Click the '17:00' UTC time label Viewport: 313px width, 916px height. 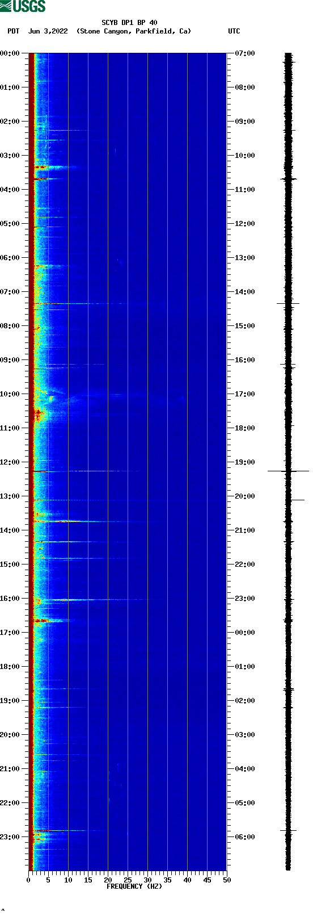[245, 394]
